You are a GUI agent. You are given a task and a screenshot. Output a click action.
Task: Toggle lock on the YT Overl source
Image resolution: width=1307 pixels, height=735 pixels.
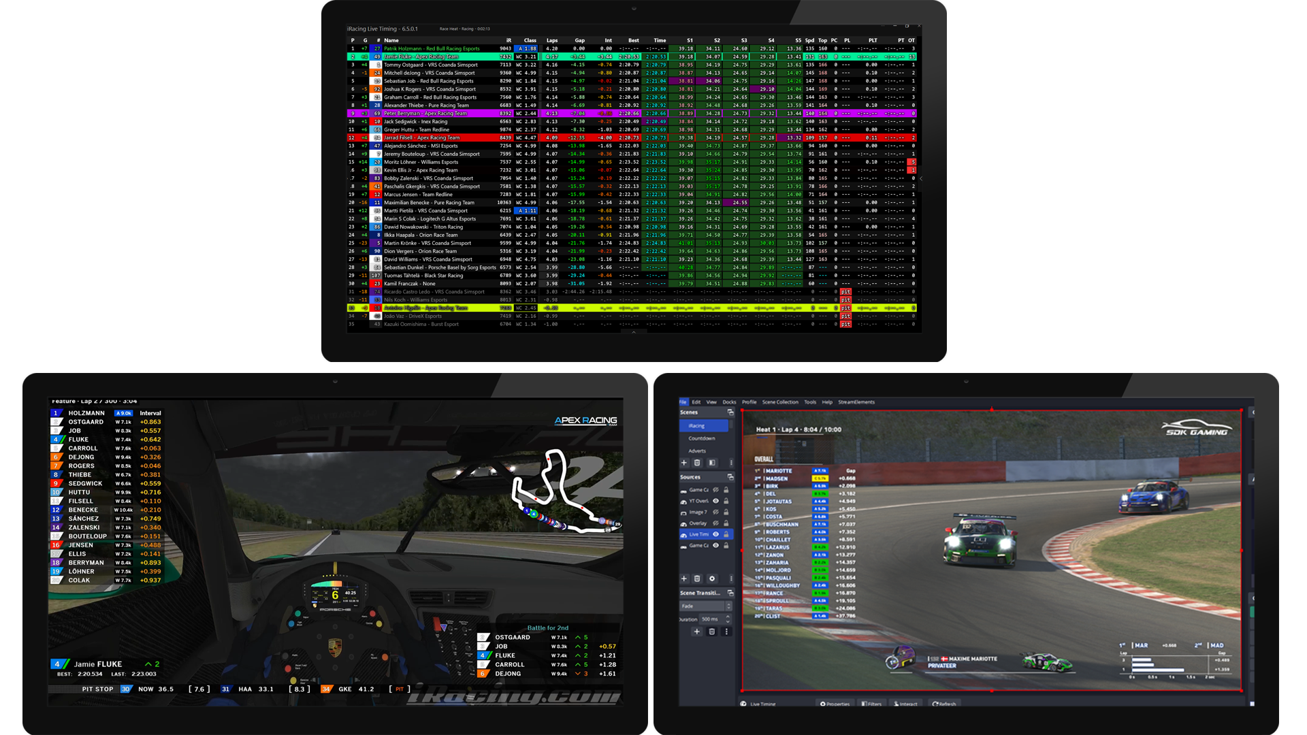[726, 501]
